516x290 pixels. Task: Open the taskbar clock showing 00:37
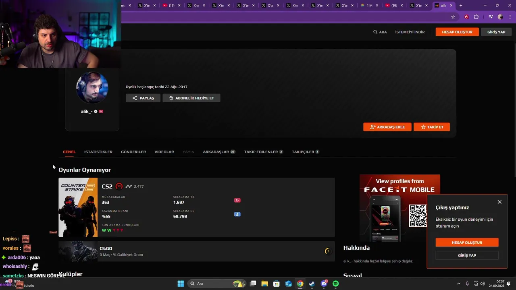point(497,284)
